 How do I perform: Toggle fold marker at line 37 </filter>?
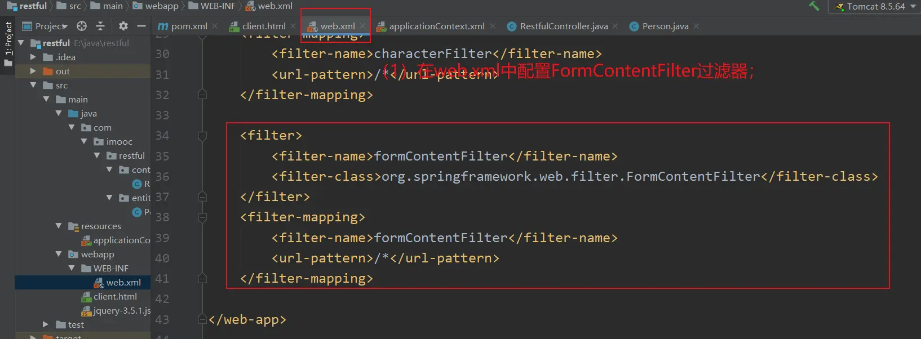click(202, 197)
